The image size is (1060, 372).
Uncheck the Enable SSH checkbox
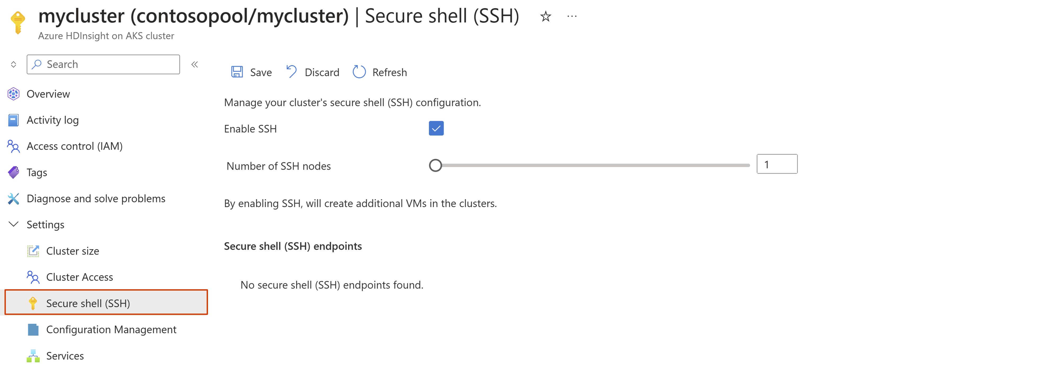point(436,128)
